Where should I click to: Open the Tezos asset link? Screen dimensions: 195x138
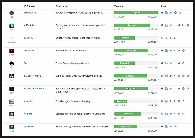pos(27,63)
